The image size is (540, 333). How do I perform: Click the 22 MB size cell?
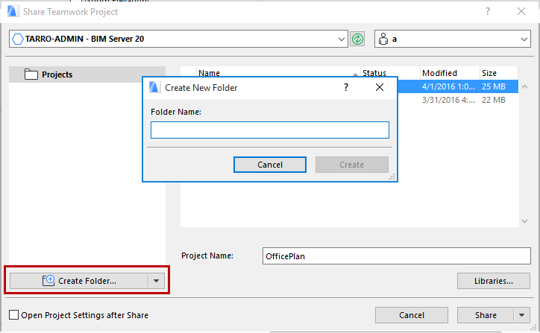click(494, 100)
